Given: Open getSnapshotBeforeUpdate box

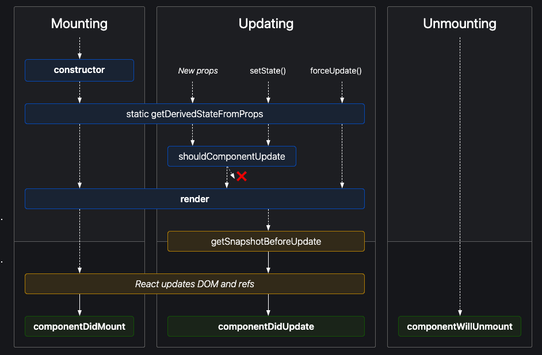Looking at the screenshot, I should 266,241.
